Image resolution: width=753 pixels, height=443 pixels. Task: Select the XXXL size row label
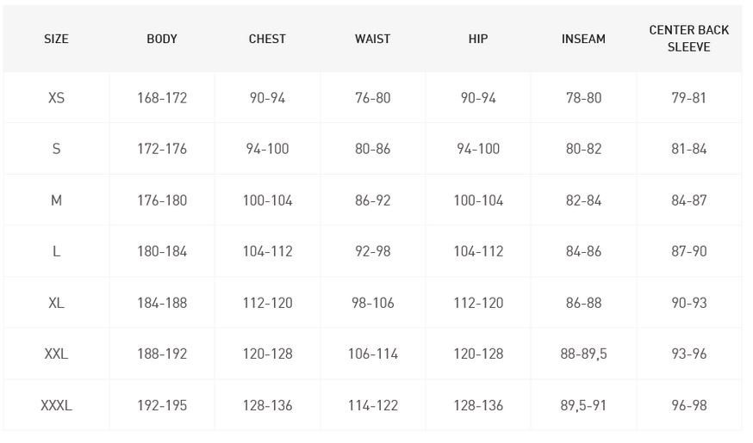(x=56, y=405)
